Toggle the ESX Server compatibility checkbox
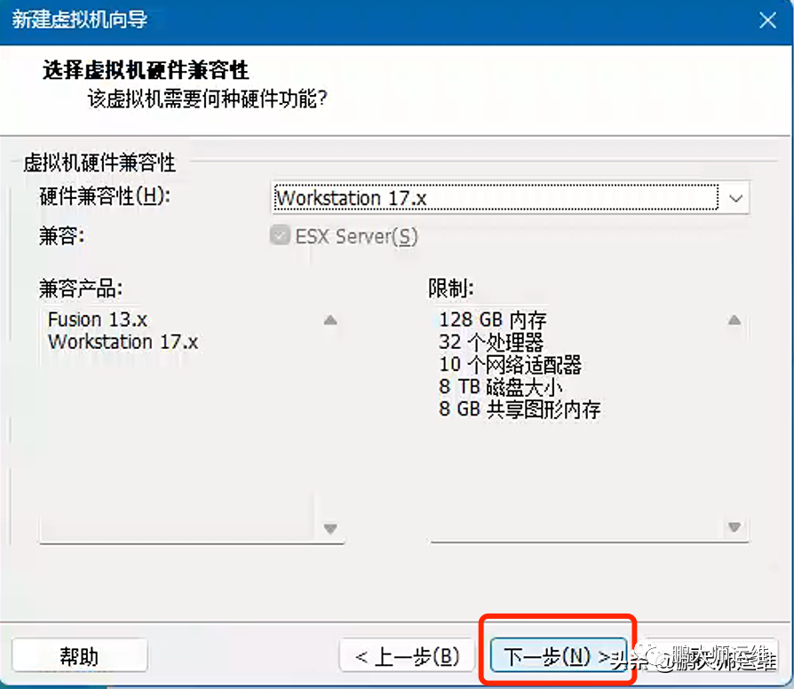This screenshot has height=689, width=794. [x=280, y=237]
